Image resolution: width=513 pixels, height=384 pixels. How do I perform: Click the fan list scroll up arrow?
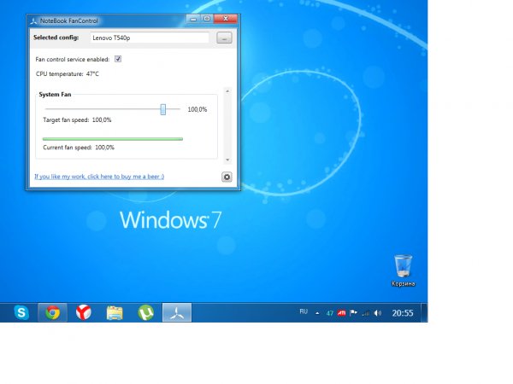(227, 91)
